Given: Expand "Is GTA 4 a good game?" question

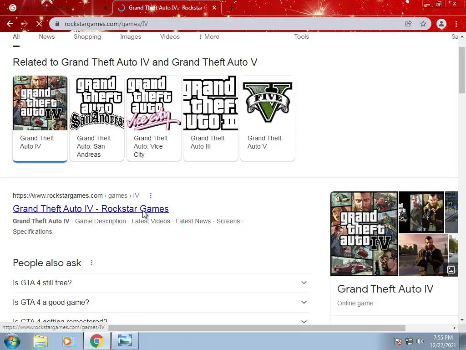Looking at the screenshot, I should point(161,303).
